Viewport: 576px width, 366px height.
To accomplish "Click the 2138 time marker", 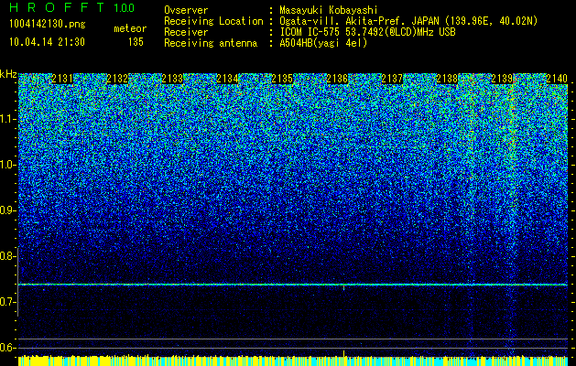I will 447,79.
